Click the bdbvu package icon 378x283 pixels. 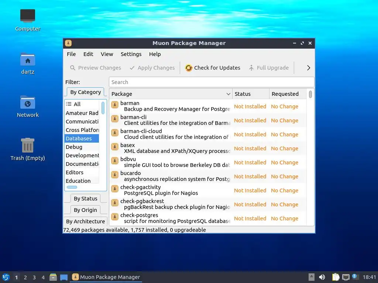pyautogui.click(x=115, y=161)
